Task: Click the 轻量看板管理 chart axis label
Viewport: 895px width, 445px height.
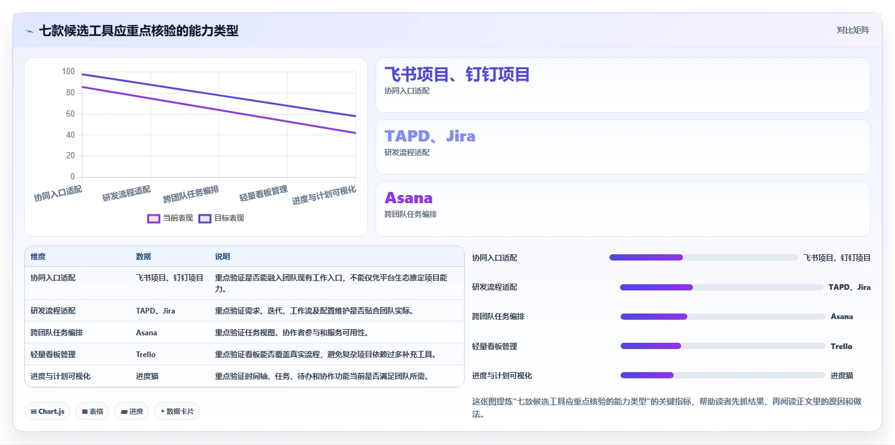Action: (x=263, y=194)
